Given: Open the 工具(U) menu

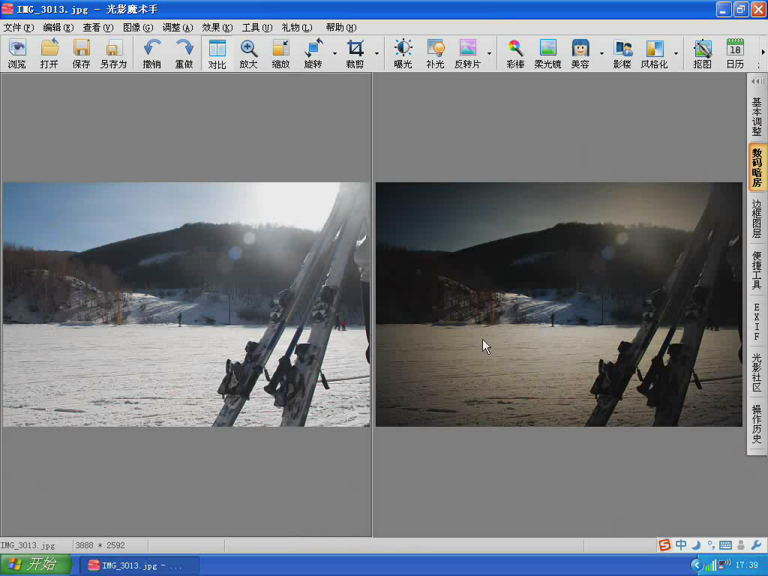Looking at the screenshot, I should coord(257,28).
